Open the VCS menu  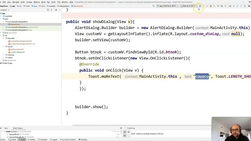59,2
